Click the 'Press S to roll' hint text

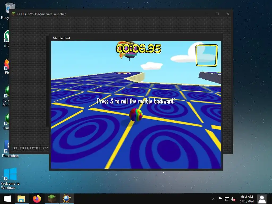pyautogui.click(x=136, y=101)
